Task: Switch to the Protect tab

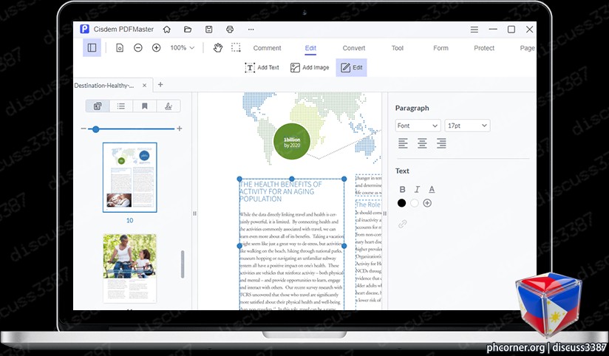Action: tap(484, 48)
